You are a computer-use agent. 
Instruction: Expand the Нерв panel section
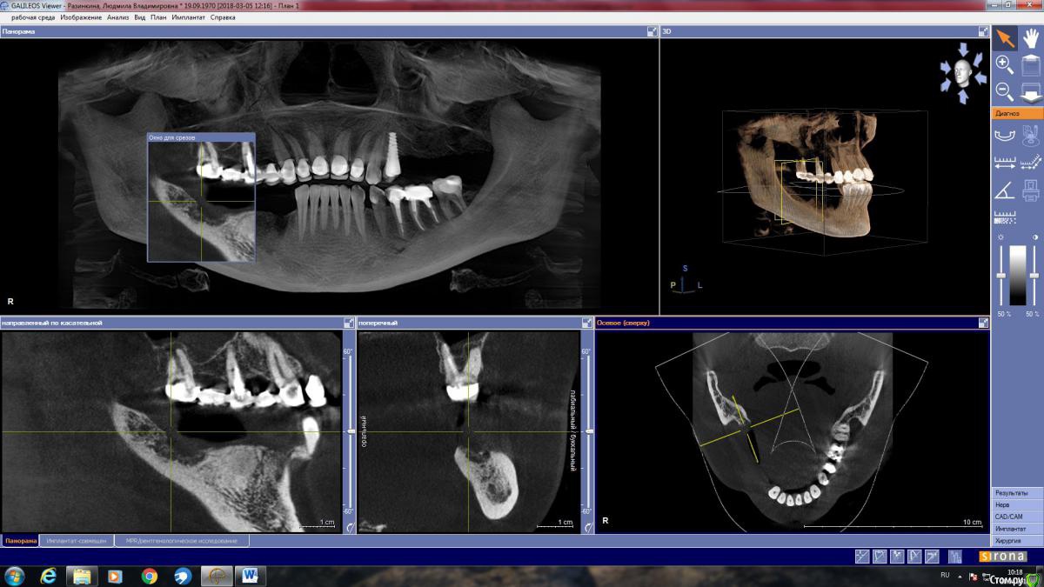1016,504
